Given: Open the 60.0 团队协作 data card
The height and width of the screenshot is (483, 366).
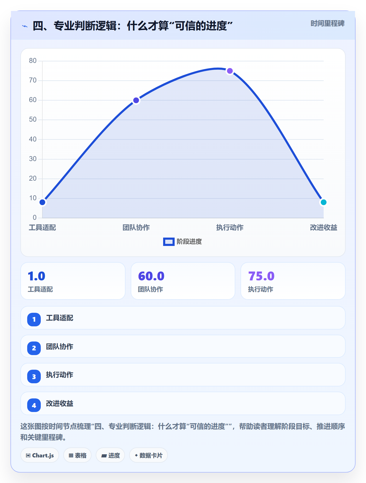Looking at the screenshot, I should 183,281.
